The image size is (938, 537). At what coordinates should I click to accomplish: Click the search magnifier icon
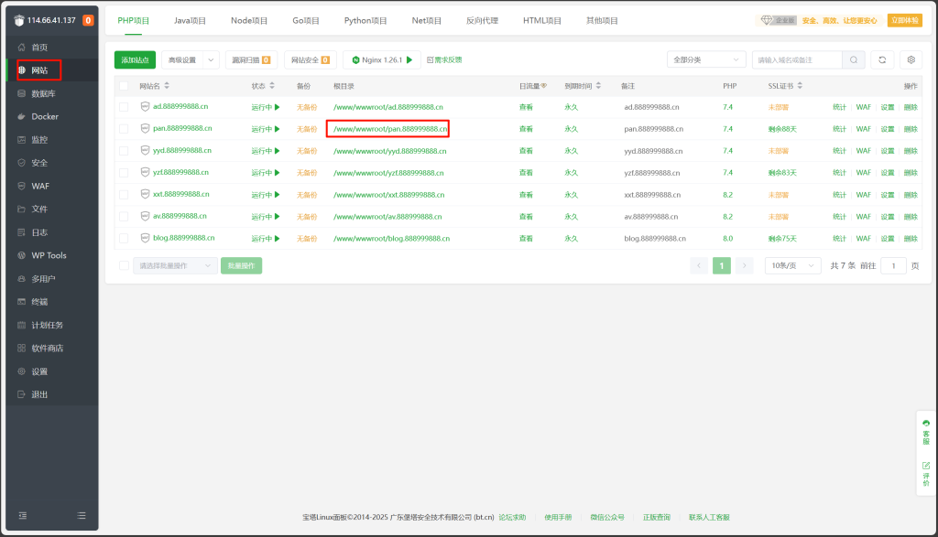[853, 59]
